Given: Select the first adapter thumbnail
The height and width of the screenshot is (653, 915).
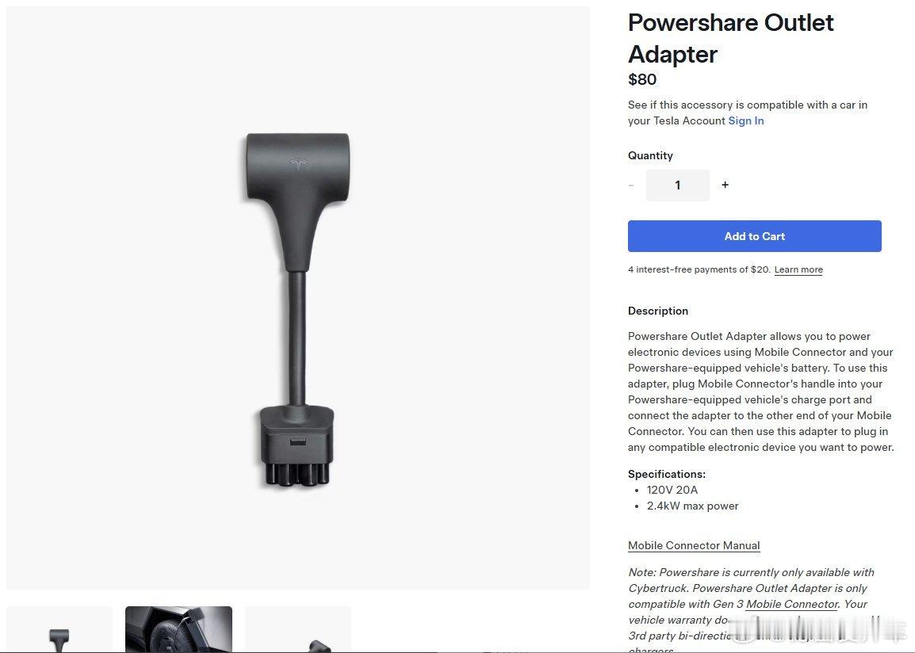Looking at the screenshot, I should 59,630.
